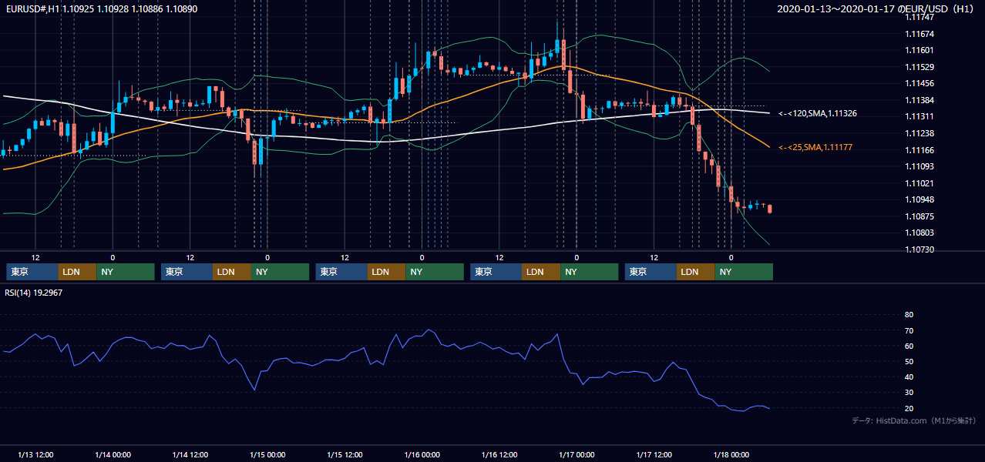Image resolution: width=985 pixels, height=462 pixels.
Task: Select the 1/17 12:00 time axis label
Action: pyautogui.click(x=654, y=455)
